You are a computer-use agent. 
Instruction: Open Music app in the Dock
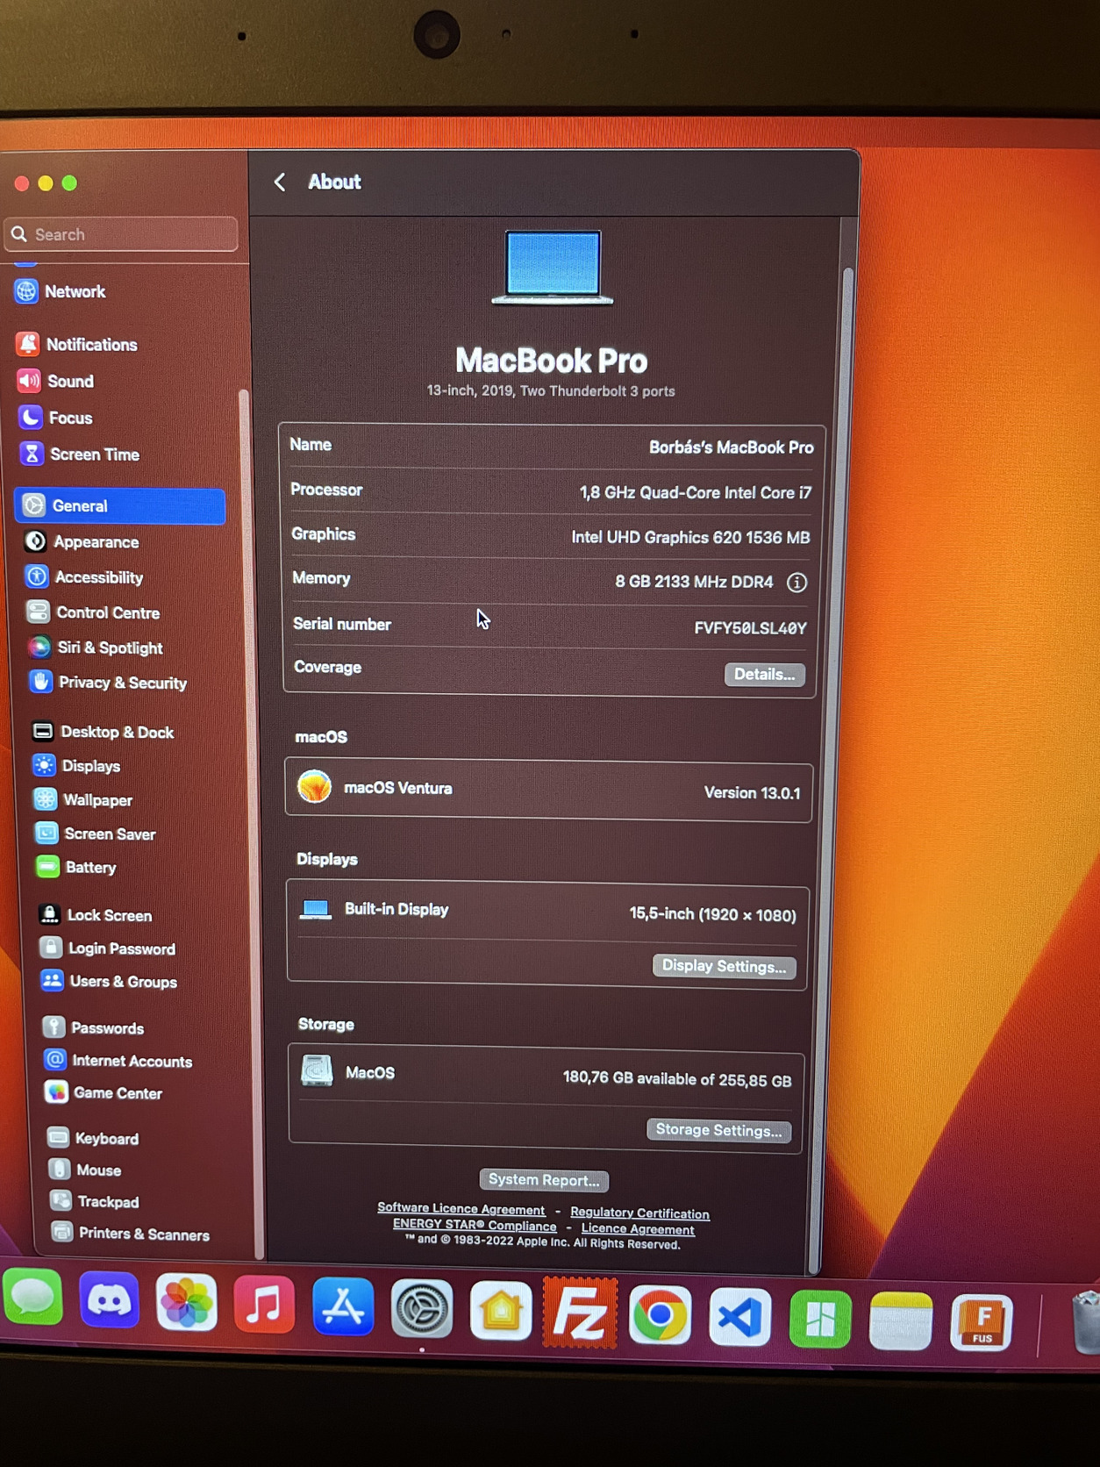click(x=264, y=1306)
